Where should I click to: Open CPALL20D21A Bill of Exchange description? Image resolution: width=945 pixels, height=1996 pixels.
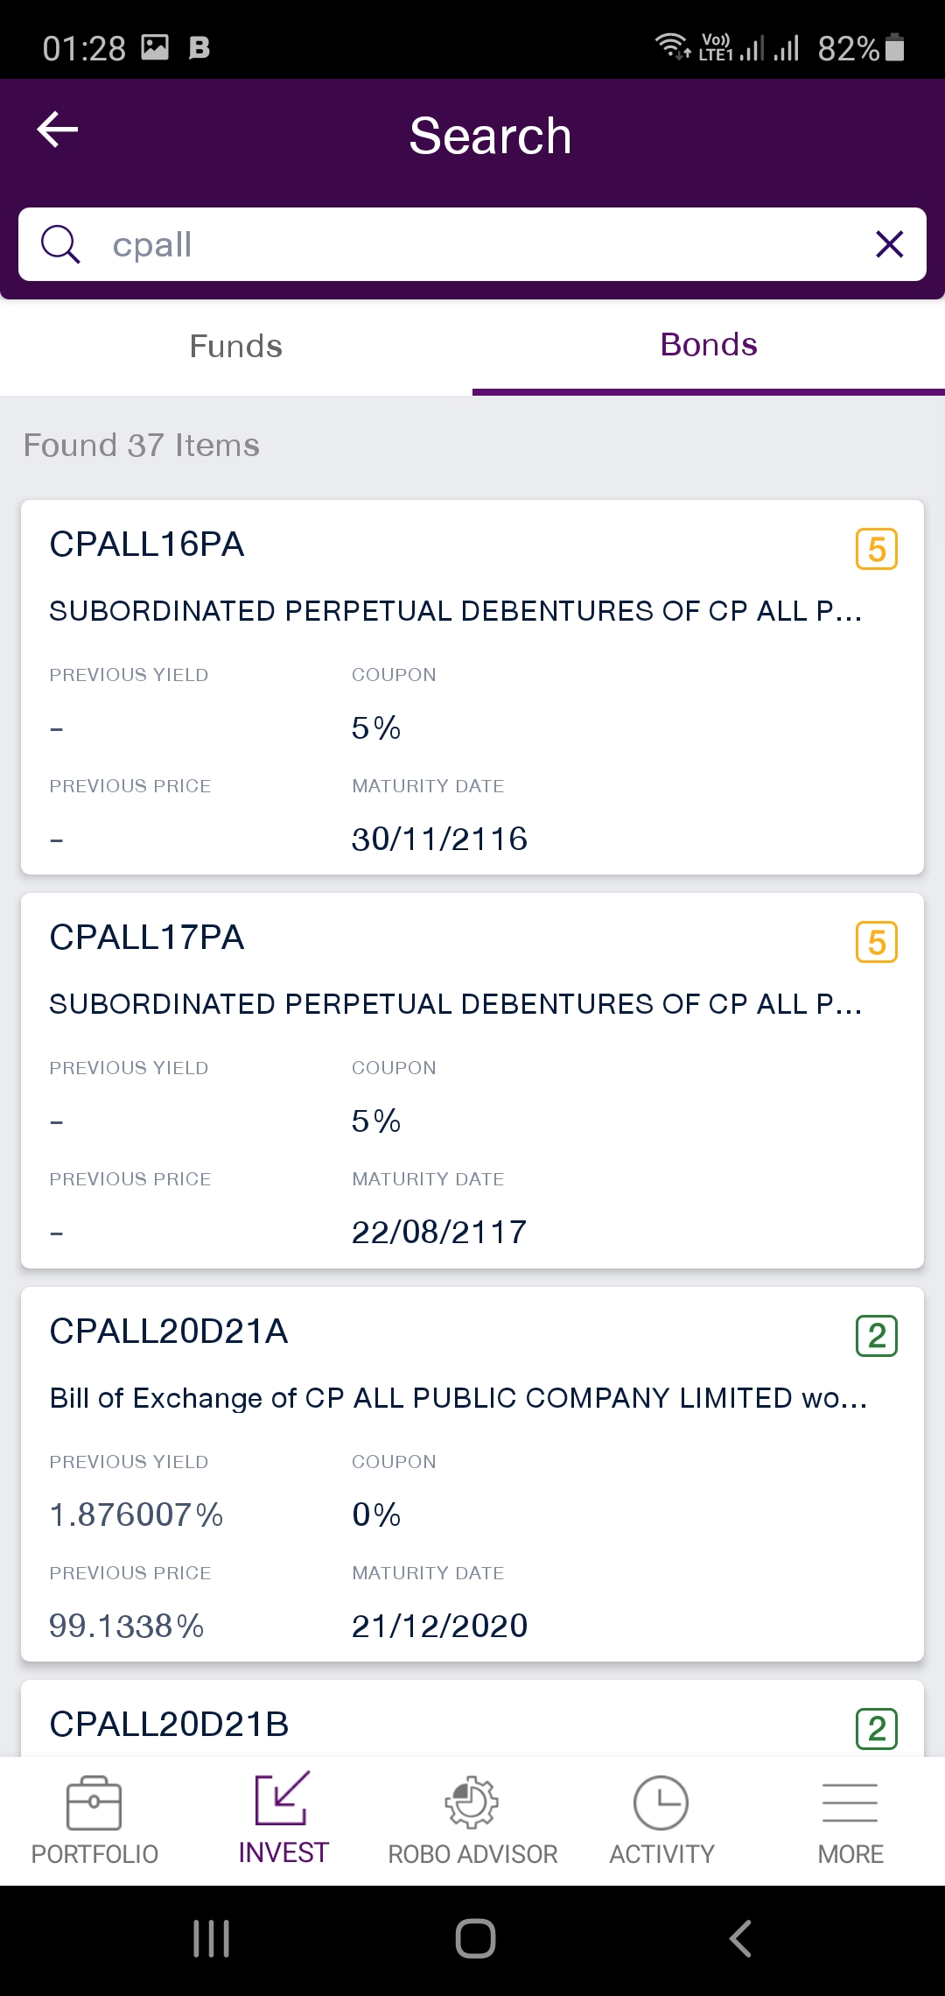tap(458, 1398)
